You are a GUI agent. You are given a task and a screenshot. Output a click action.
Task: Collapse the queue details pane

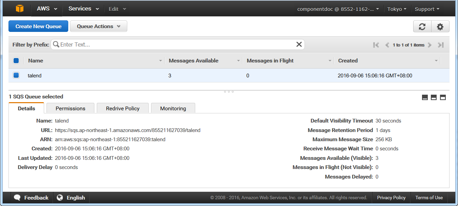[x=425, y=97]
